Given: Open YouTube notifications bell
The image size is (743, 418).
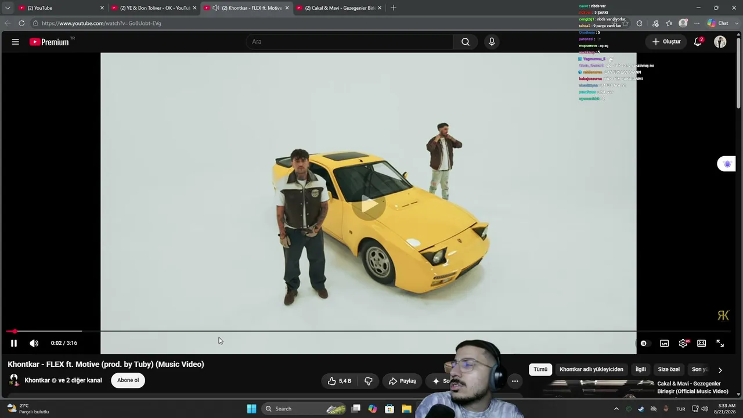Looking at the screenshot, I should coord(698,42).
